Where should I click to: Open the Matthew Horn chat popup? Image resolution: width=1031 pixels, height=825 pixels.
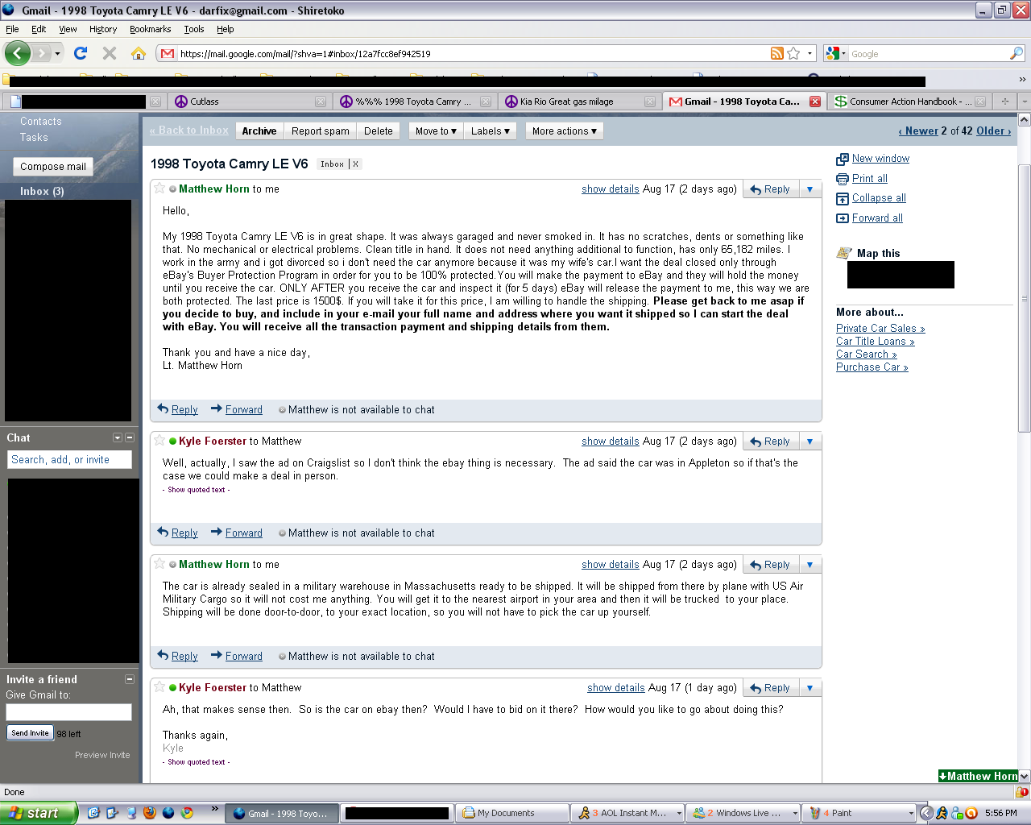[978, 776]
